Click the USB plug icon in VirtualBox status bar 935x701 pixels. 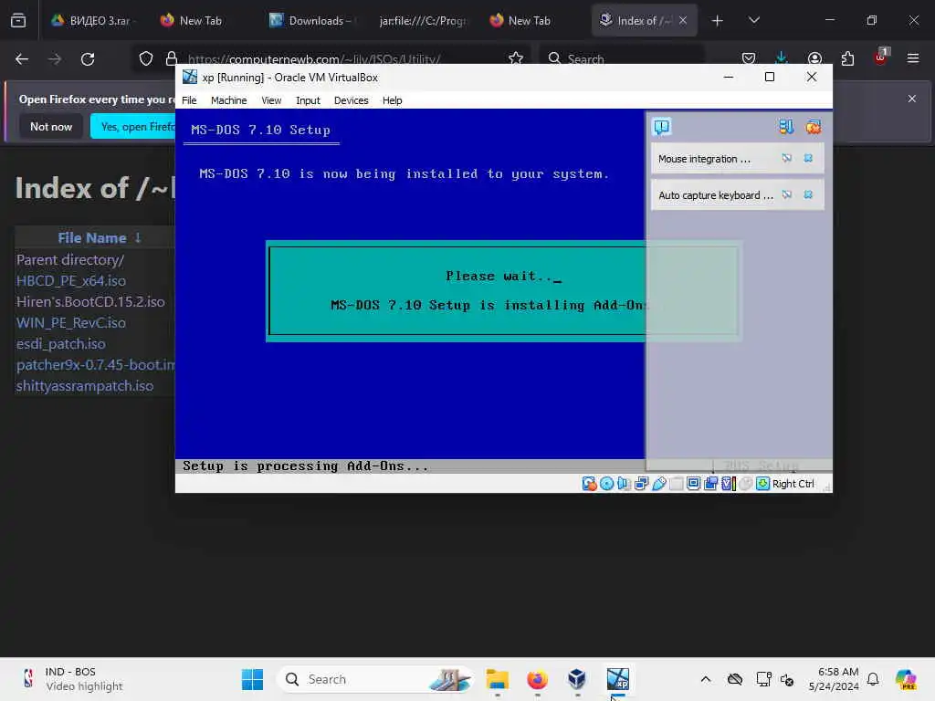(659, 484)
